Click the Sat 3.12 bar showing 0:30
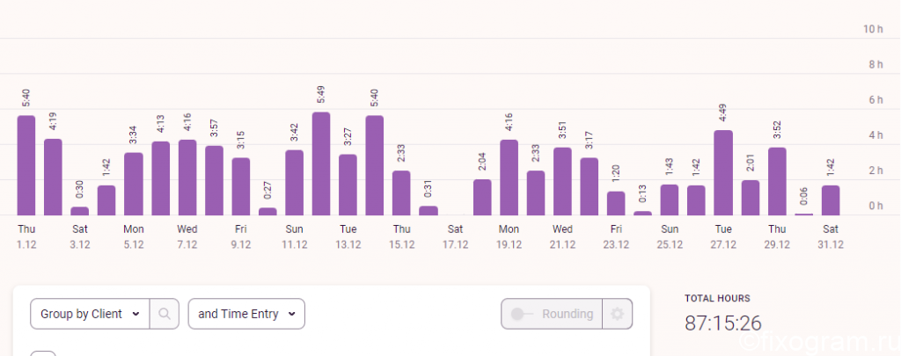Image resolution: width=901 pixels, height=356 pixels. click(80, 211)
